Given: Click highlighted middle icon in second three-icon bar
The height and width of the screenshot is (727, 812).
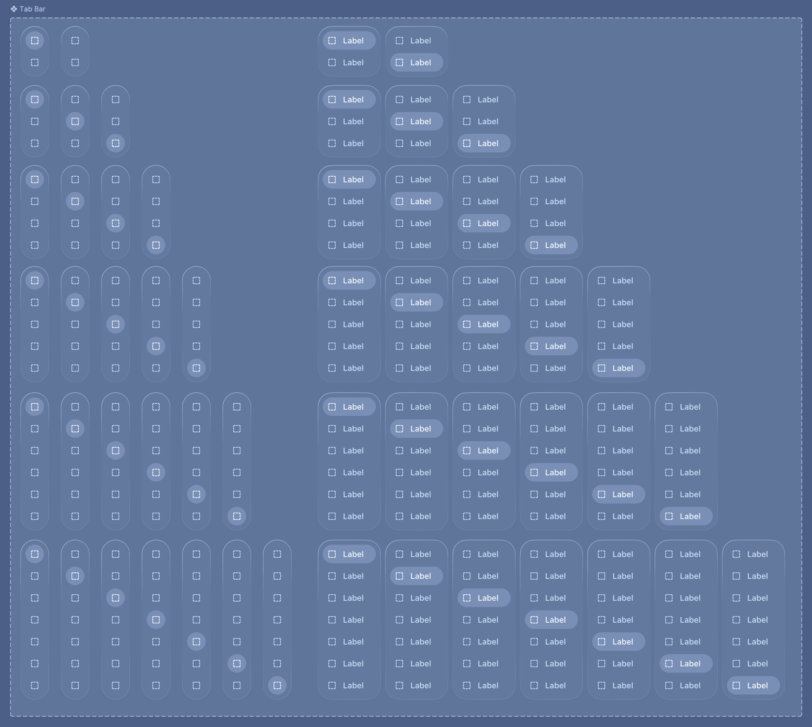Looking at the screenshot, I should (x=75, y=121).
